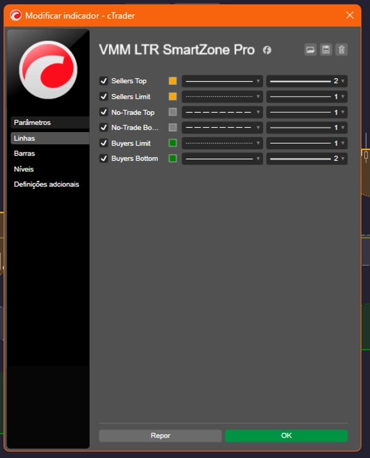370x458 pixels.
Task: Click the load preset folder icon
Action: [310, 50]
